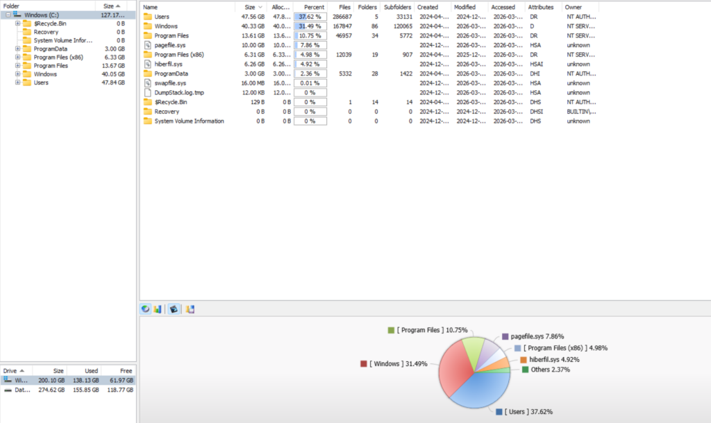This screenshot has height=423, width=711.
Task: Sort by Attributes column header
Action: click(540, 7)
